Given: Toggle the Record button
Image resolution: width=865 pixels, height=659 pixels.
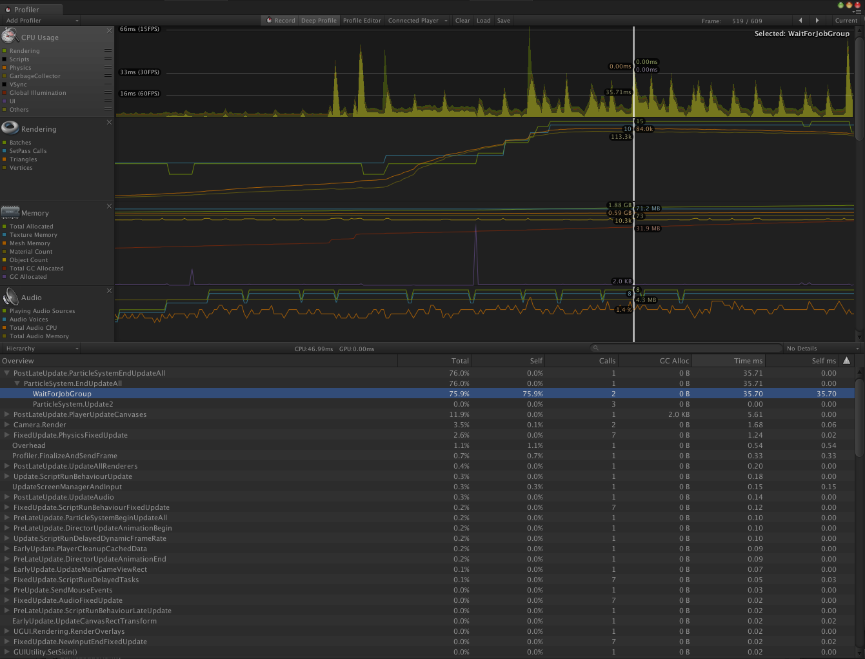Looking at the screenshot, I should (x=281, y=21).
